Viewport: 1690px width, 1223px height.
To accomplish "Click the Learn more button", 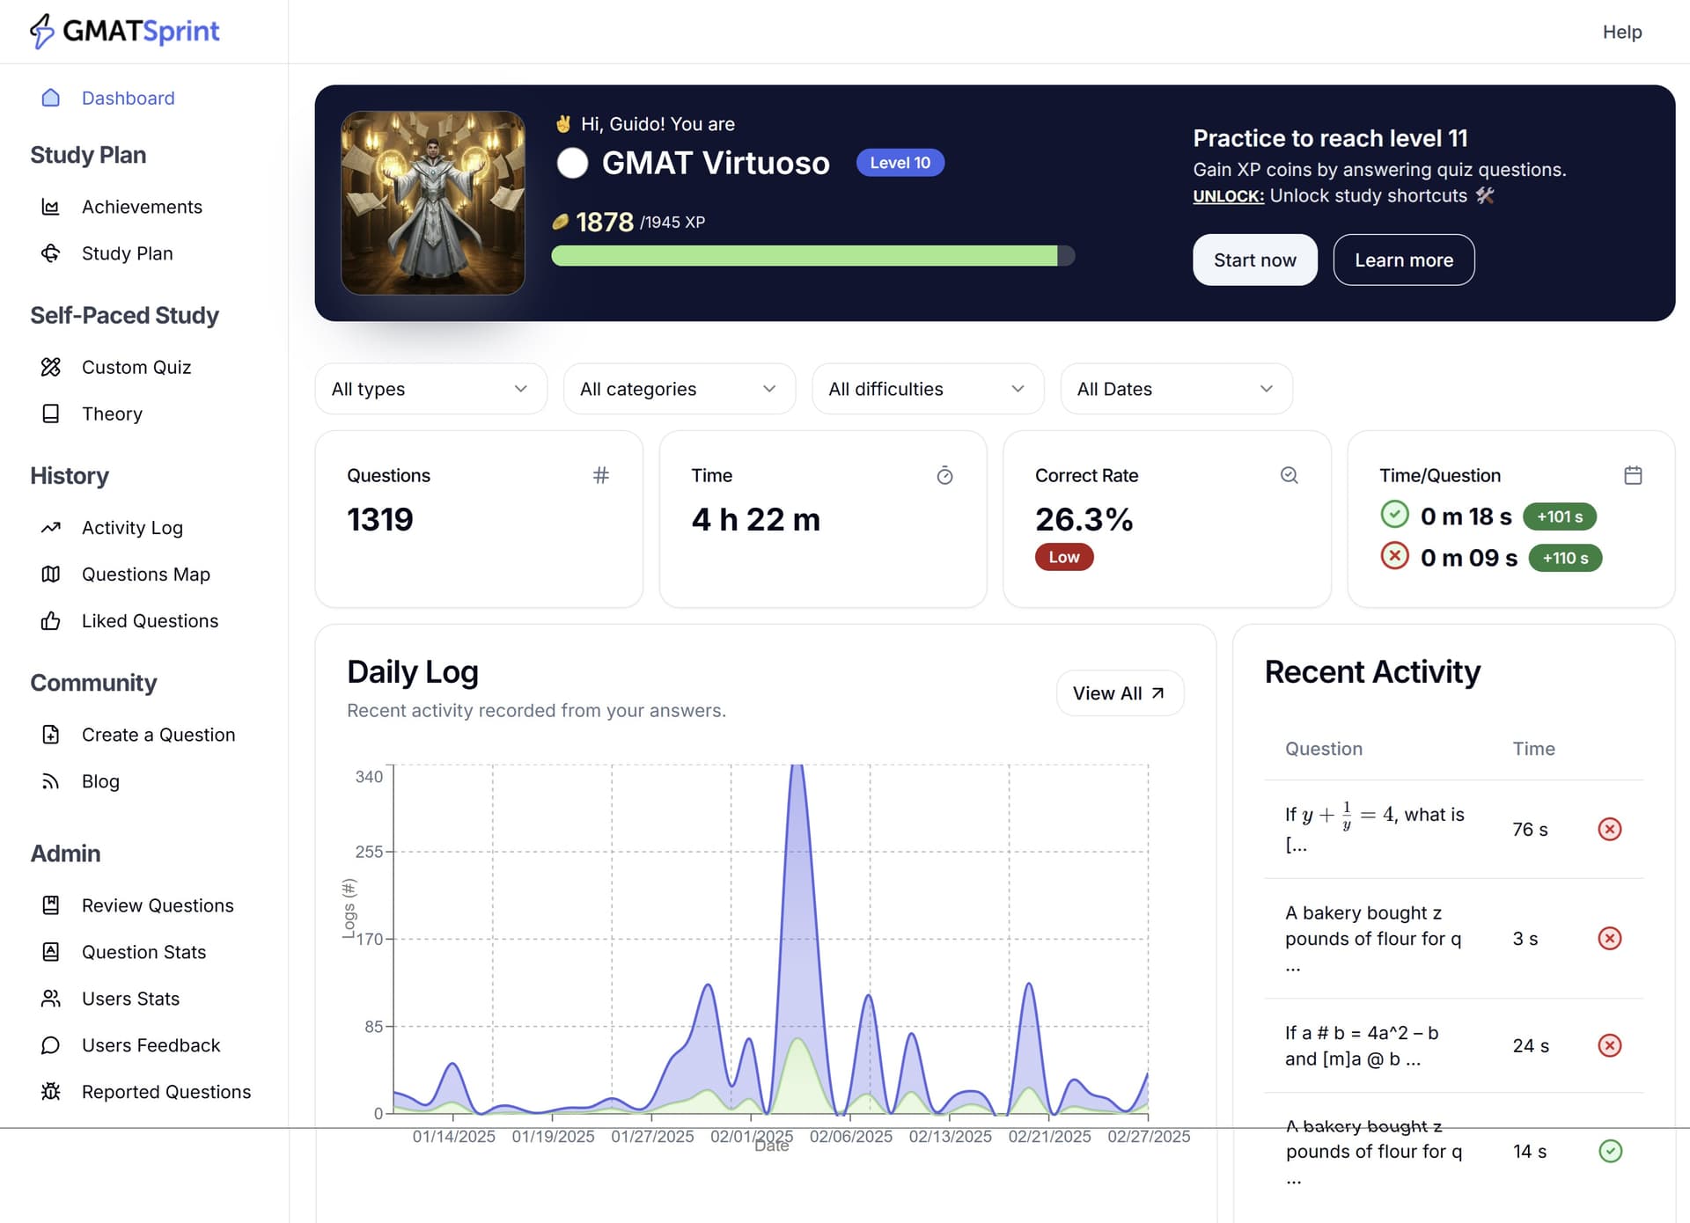I will pos(1404,260).
